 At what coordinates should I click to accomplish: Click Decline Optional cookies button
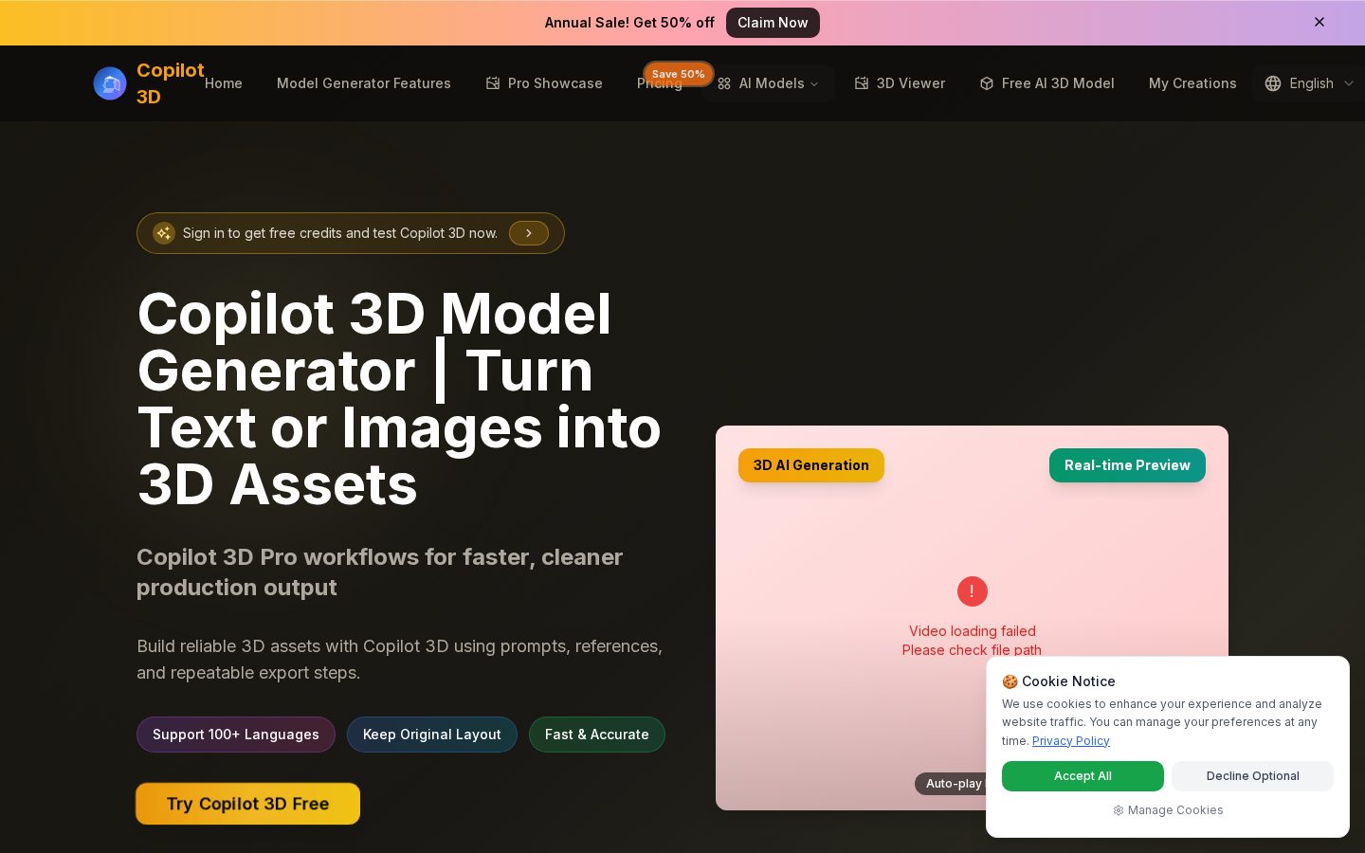[1253, 776]
